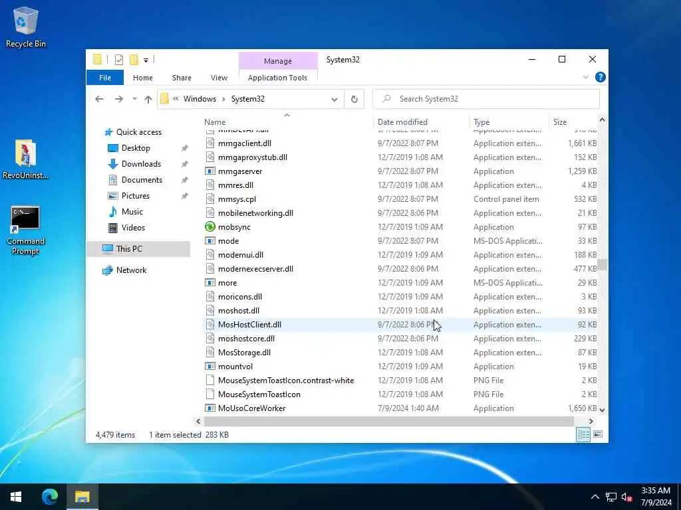
Task: Click the New folder quick access toolbar icon
Action: [x=134, y=60]
